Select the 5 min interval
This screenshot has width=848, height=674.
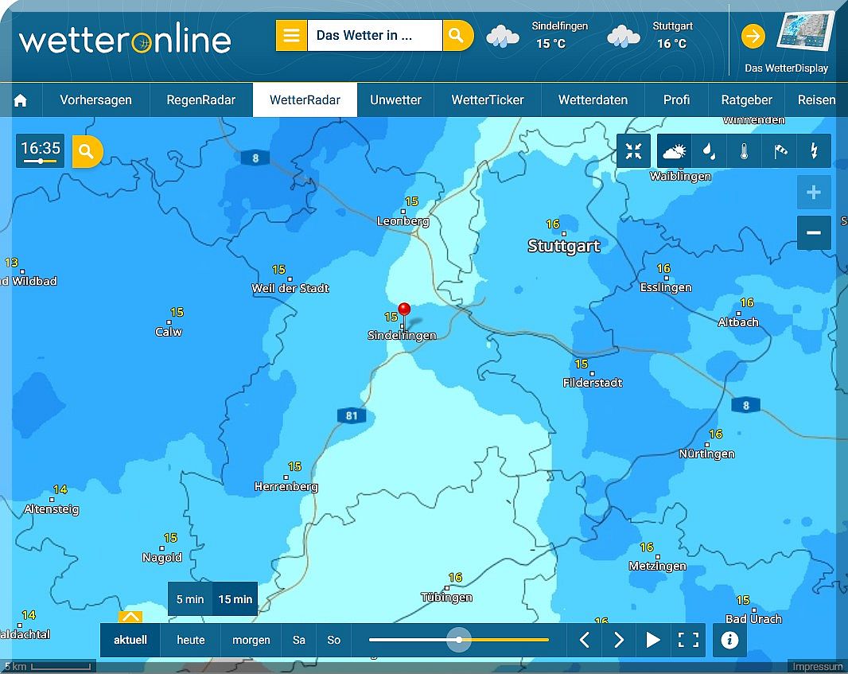coord(190,599)
